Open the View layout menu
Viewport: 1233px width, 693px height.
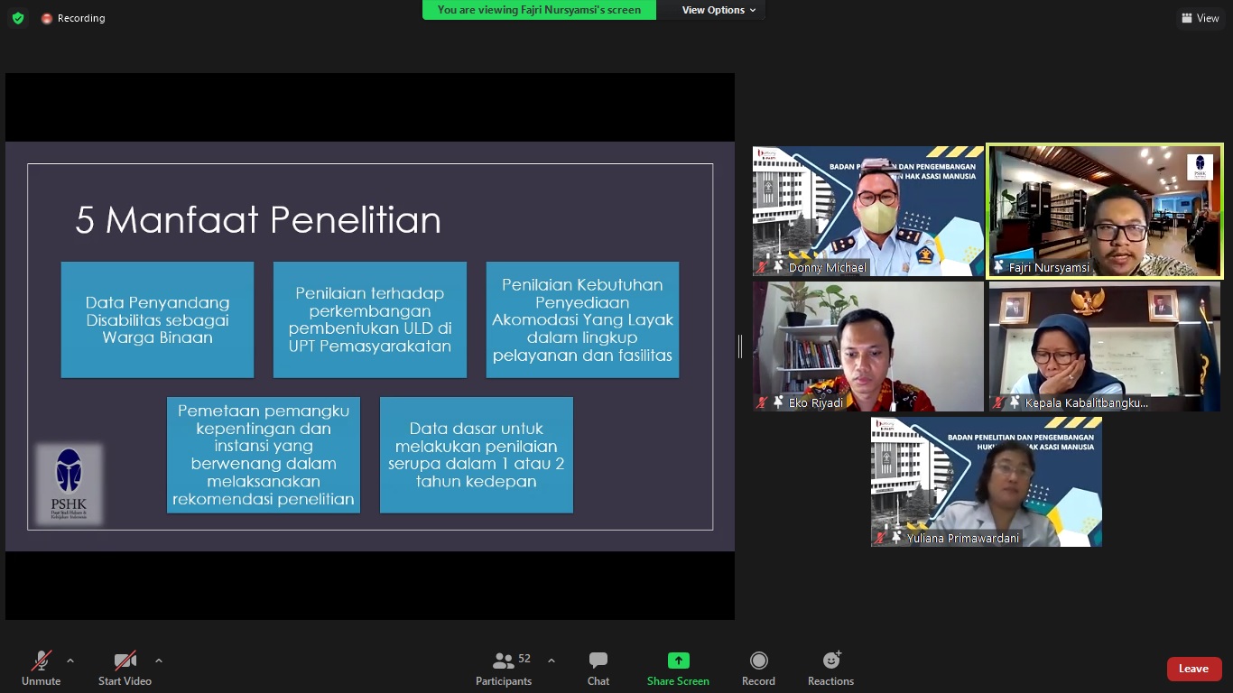tap(1200, 18)
